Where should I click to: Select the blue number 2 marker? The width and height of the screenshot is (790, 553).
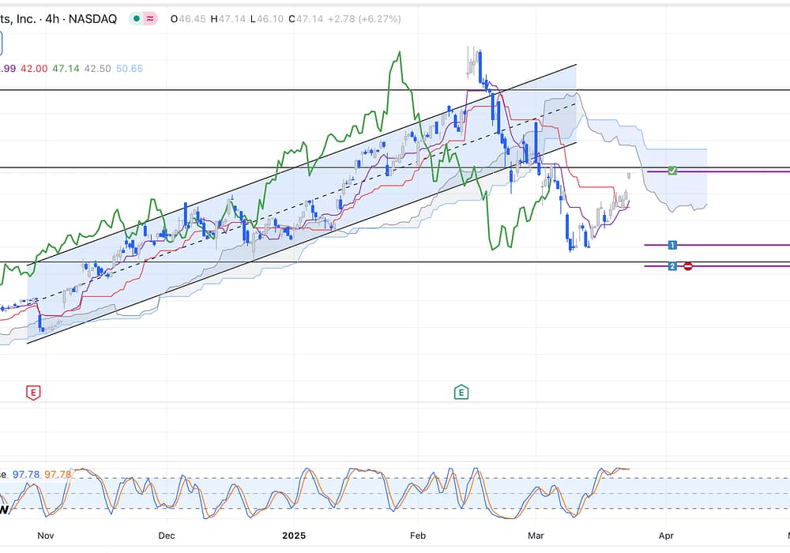coord(672,266)
